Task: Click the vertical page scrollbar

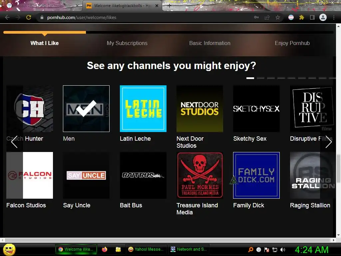Action: (x=339, y=168)
